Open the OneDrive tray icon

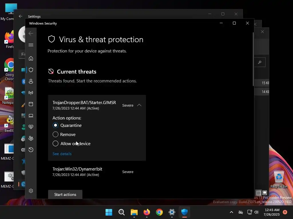point(241,212)
